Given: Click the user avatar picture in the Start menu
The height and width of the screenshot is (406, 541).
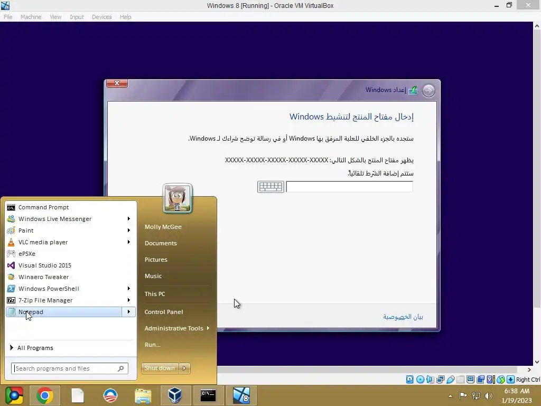Looking at the screenshot, I should click(x=178, y=198).
